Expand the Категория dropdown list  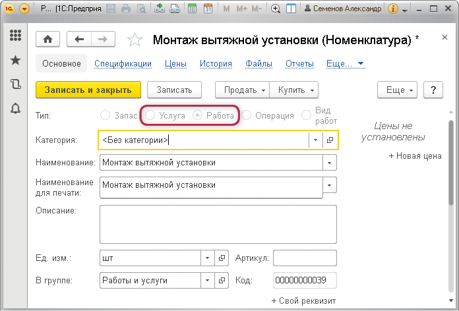click(315, 140)
